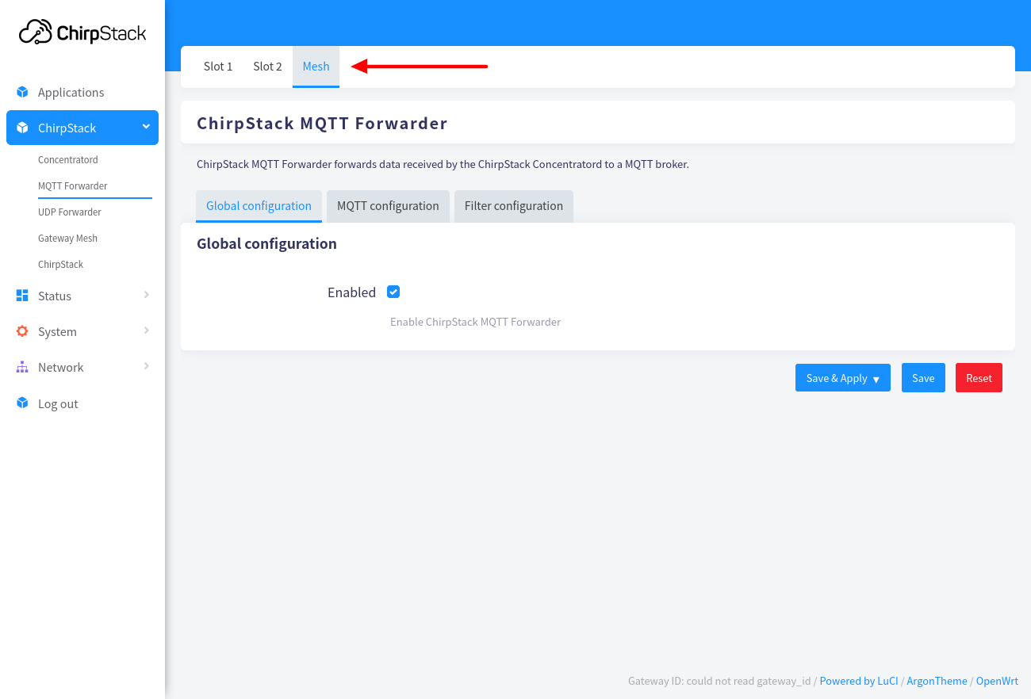Click the ChirpStack logo in sidebar
This screenshot has height=699, width=1031.
click(x=82, y=32)
